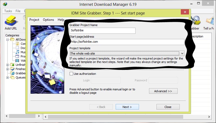Enable the Use authorization checkbox
The width and height of the screenshot is (216, 123).
click(71, 74)
